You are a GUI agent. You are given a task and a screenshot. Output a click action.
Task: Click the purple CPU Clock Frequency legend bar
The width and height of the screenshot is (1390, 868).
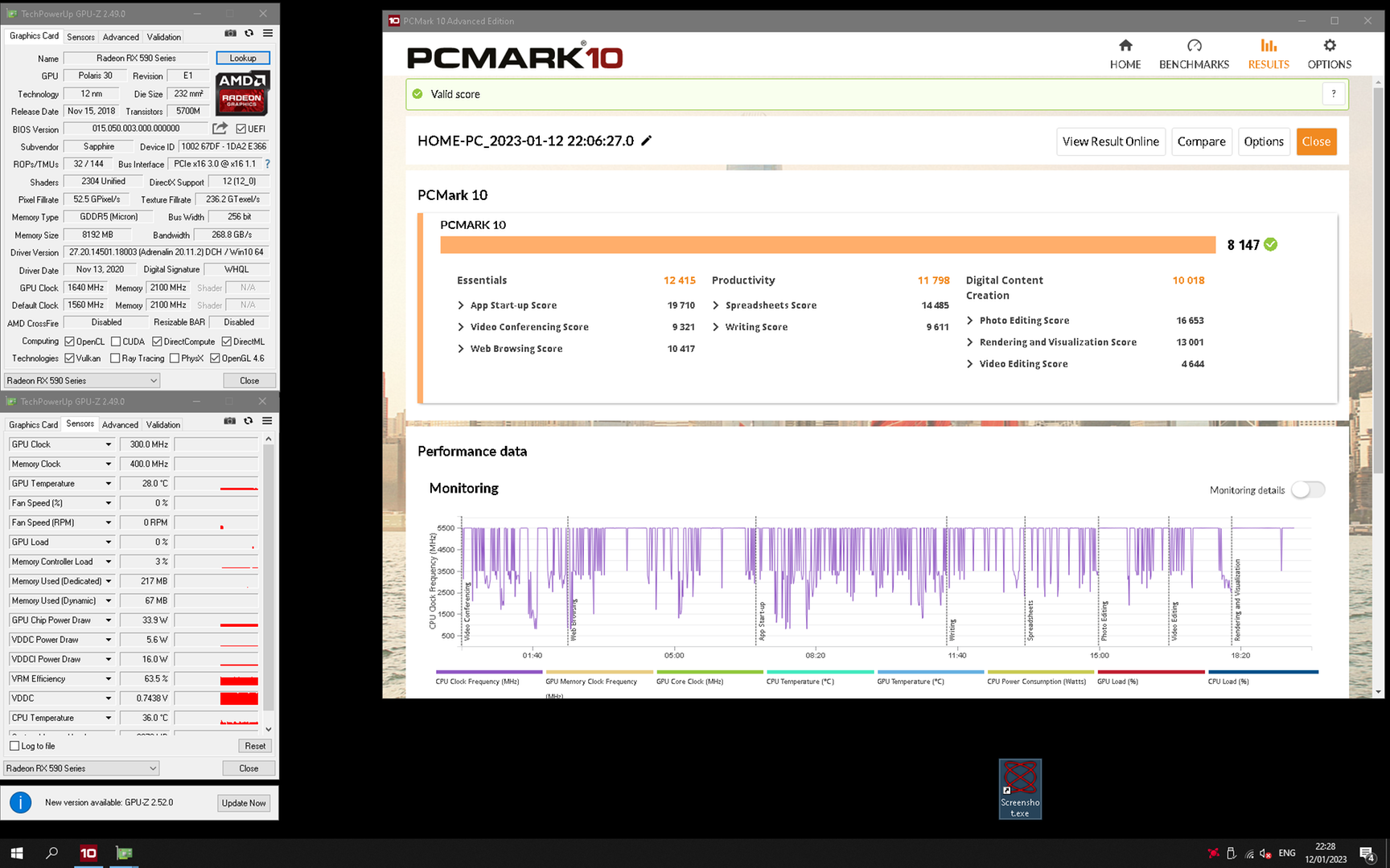coord(489,672)
